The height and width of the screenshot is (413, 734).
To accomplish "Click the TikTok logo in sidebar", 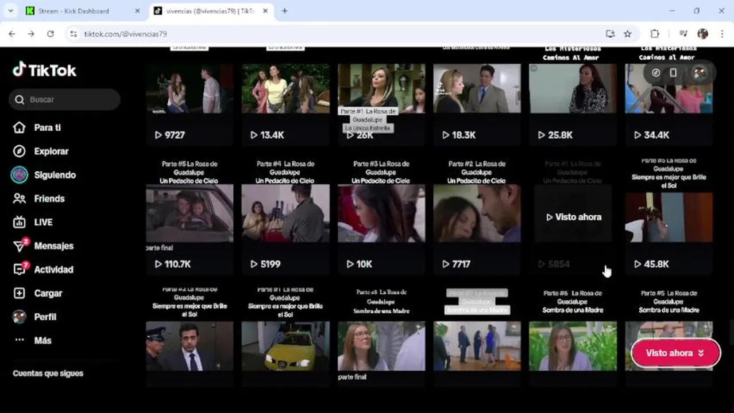I will (x=45, y=70).
